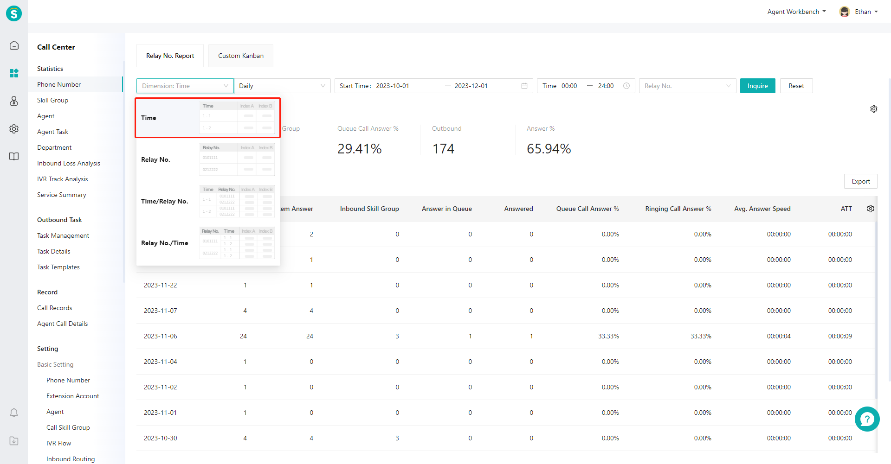The width and height of the screenshot is (891, 464).
Task: Switch to the Relay No. Report tab
Action: [x=170, y=56]
